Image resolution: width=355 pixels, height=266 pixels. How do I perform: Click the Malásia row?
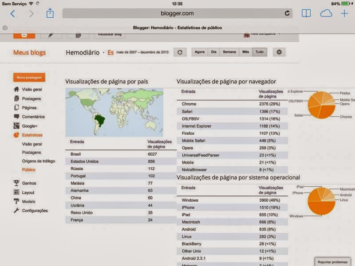pos(121,183)
